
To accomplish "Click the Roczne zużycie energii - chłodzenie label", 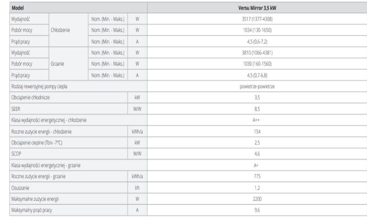I will coord(41,131).
